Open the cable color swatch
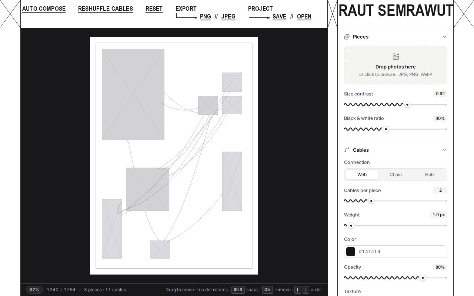Screen dimensions: 474x296 (351, 252)
